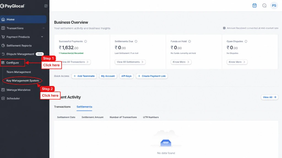Click the Home sidebar icon
The width and height of the screenshot is (282, 158).
3,20
